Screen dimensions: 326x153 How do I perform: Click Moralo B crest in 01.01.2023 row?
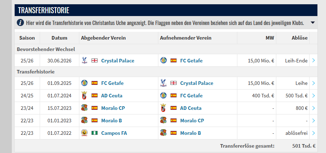(84, 121)
